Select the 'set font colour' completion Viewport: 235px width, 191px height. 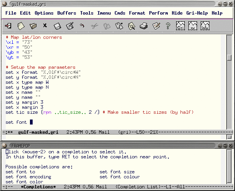[x=119, y=177]
